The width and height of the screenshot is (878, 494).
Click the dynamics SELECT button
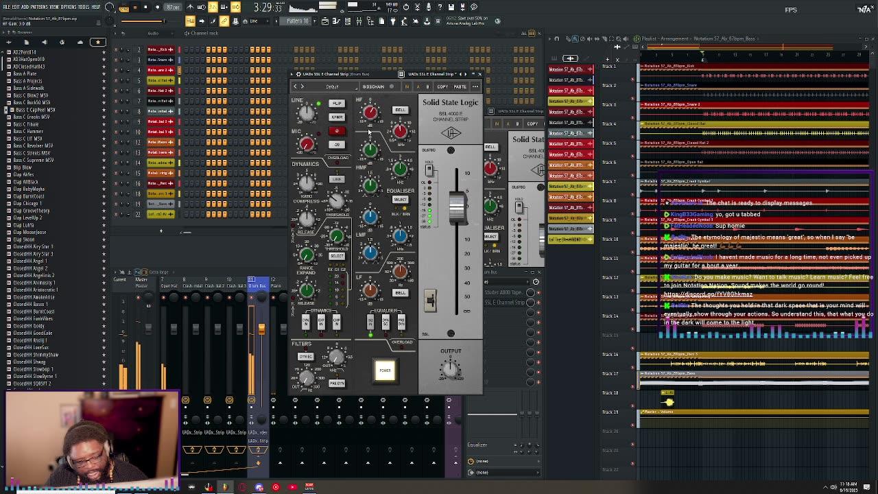pyautogui.click(x=337, y=256)
